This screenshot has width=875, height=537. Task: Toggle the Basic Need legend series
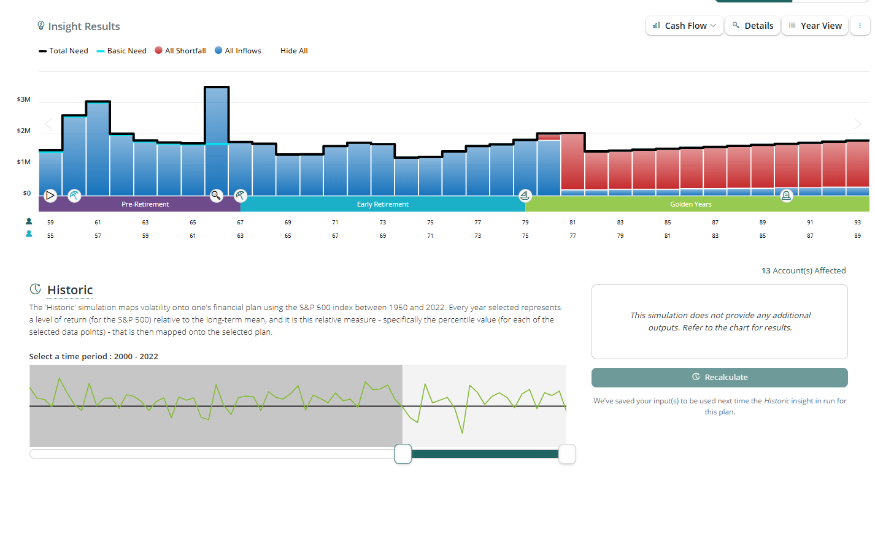pos(121,51)
